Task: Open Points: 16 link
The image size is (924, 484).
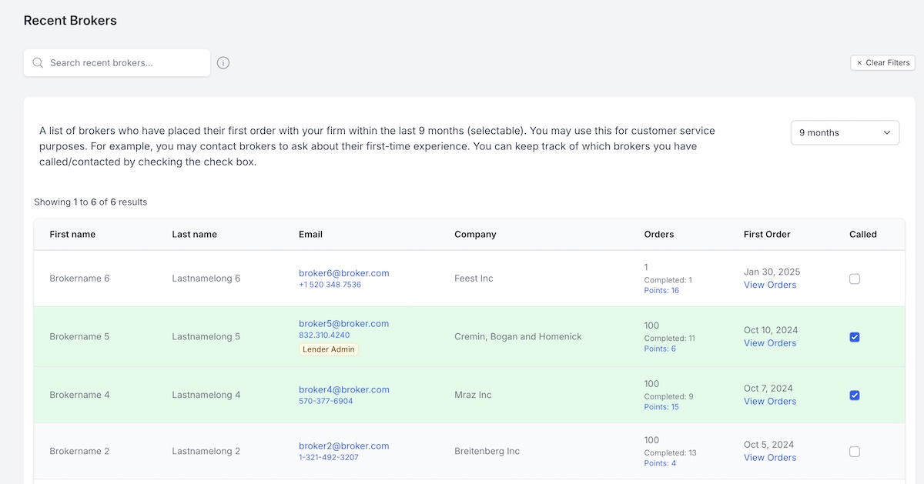Action: tap(661, 291)
